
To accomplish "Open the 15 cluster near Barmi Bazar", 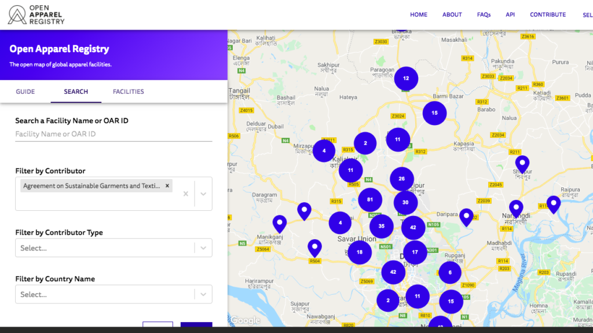I will (x=434, y=113).
